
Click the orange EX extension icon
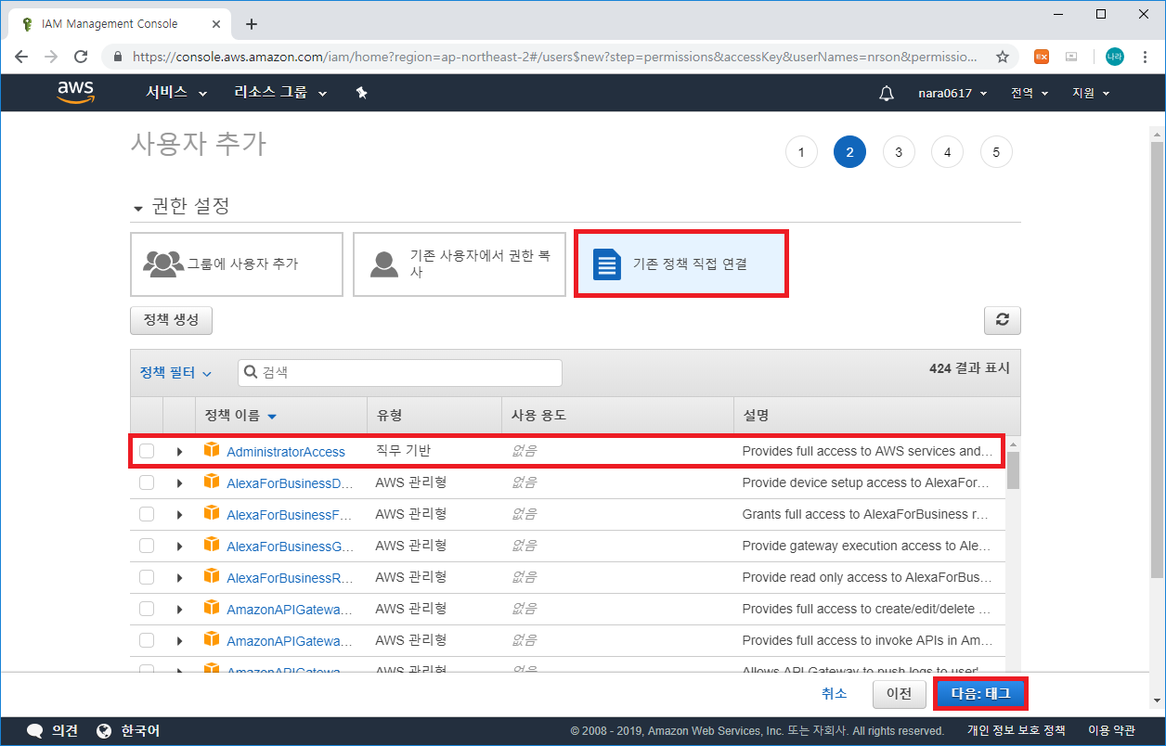(x=1042, y=57)
